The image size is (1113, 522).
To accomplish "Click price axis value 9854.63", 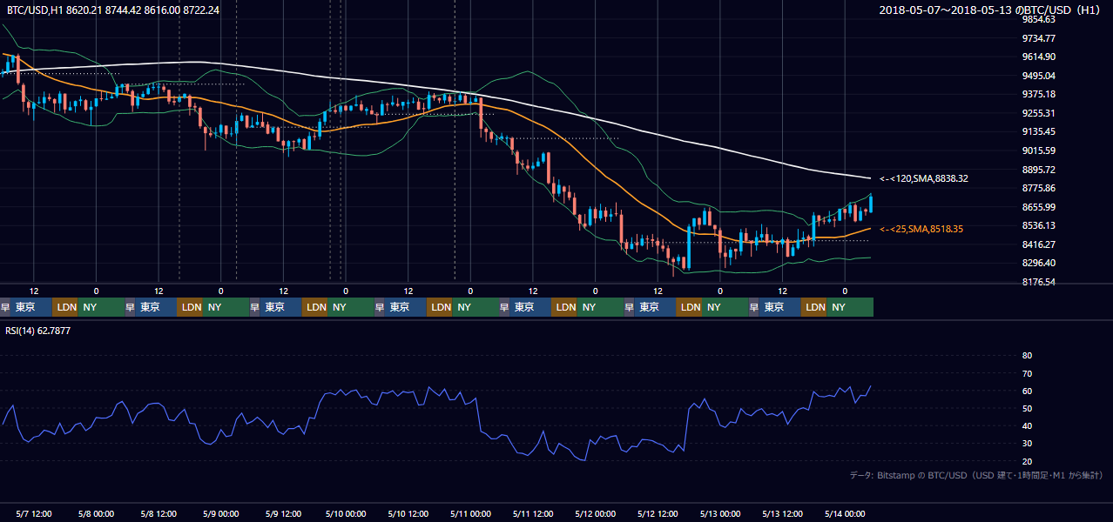I will click(1038, 19).
